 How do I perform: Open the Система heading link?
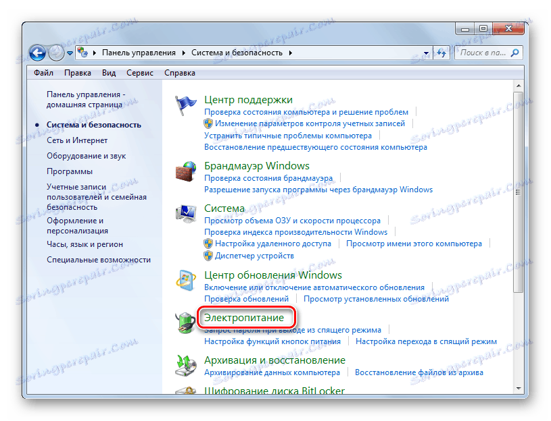[x=224, y=208]
